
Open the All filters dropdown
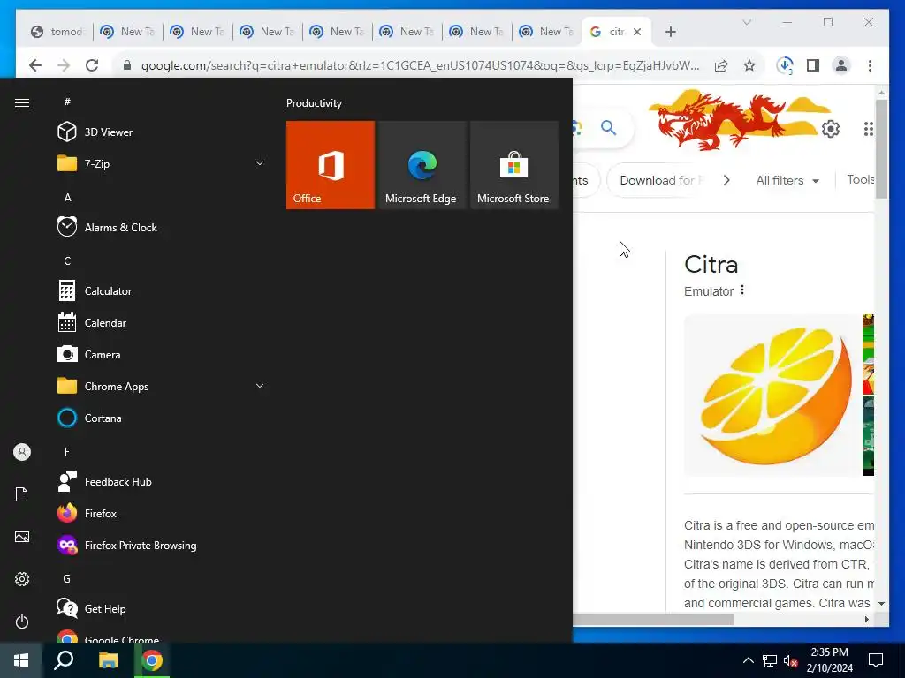pos(787,180)
